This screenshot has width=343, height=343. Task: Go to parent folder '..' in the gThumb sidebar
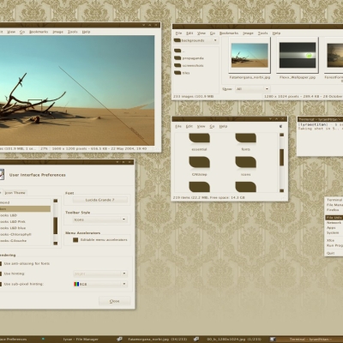[179, 51]
